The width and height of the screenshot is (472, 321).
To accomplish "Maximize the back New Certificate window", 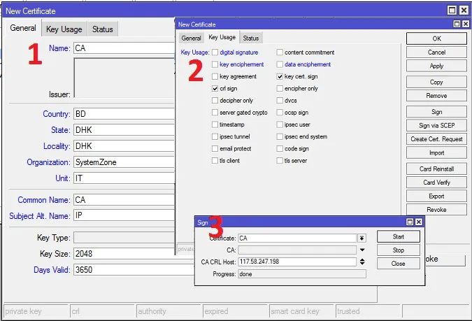I will (x=452, y=10).
